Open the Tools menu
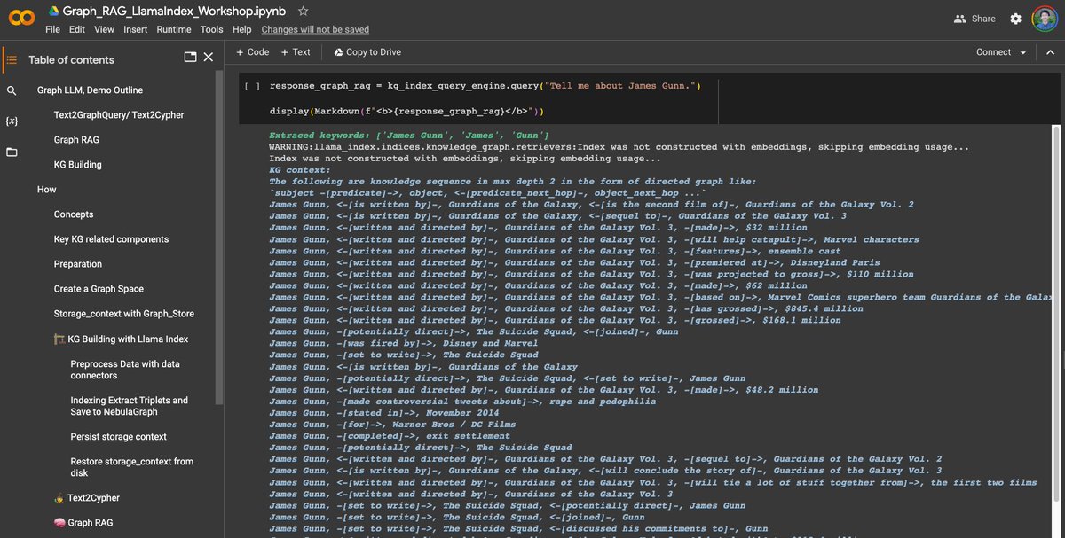This screenshot has height=538, width=1065. (212, 29)
